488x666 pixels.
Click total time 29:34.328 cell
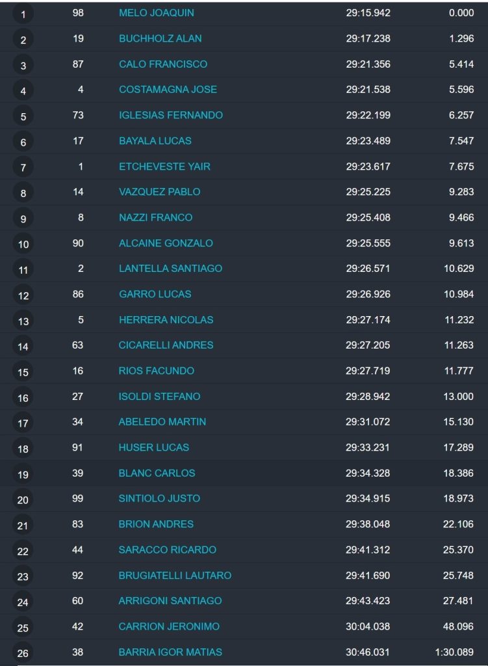pos(368,473)
